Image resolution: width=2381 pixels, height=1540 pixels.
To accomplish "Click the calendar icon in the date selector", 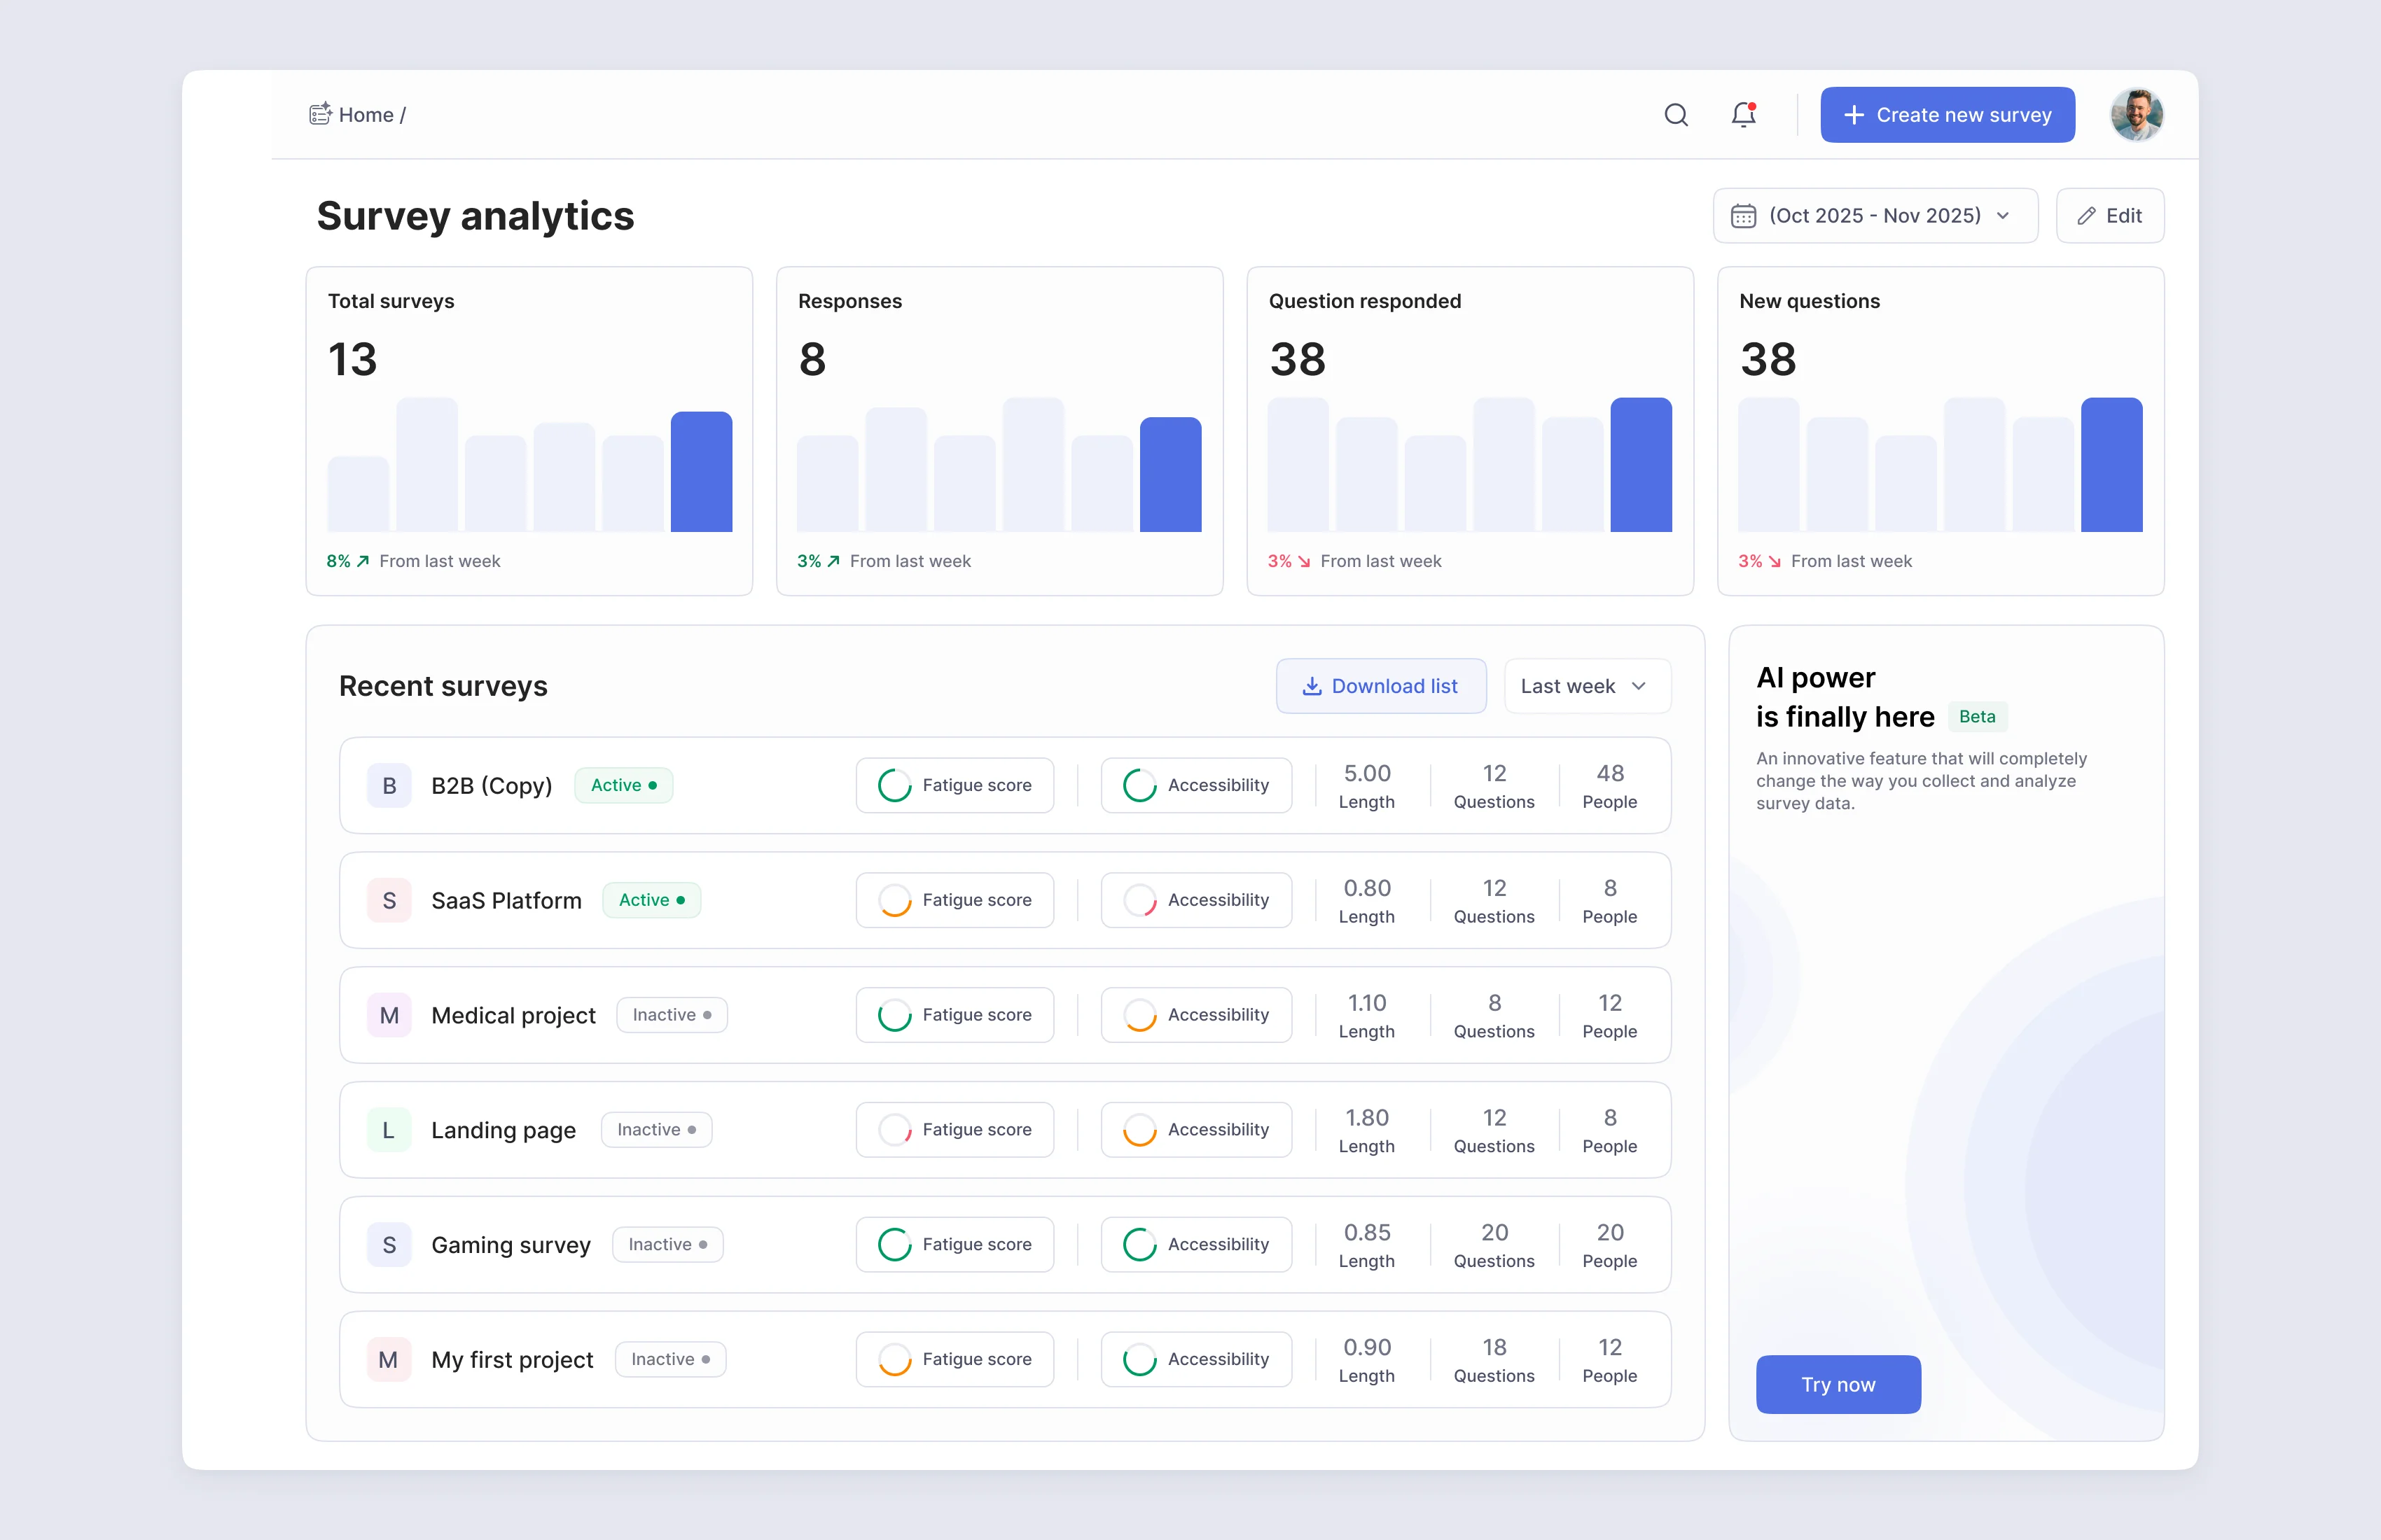I will 1744,215.
